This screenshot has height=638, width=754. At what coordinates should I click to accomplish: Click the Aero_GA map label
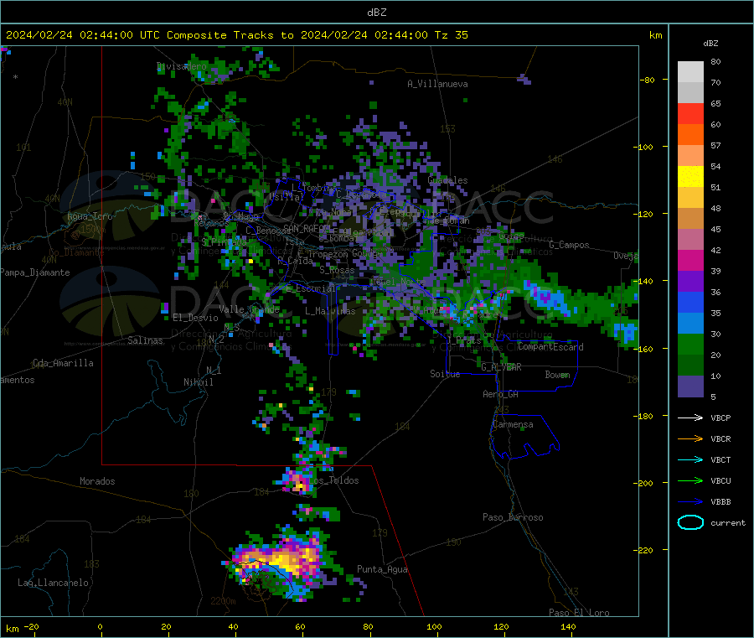pos(501,394)
